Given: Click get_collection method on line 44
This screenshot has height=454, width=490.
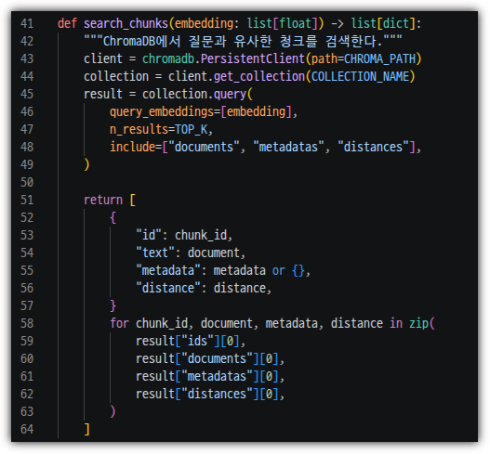Looking at the screenshot, I should pos(259,77).
